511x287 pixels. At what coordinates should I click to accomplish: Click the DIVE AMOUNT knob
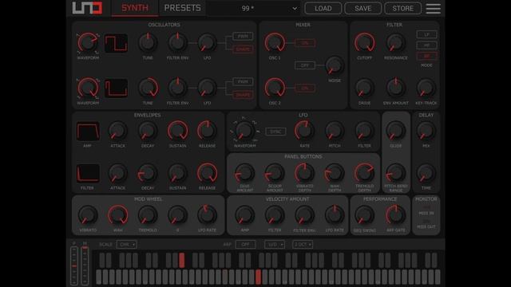pos(244,173)
